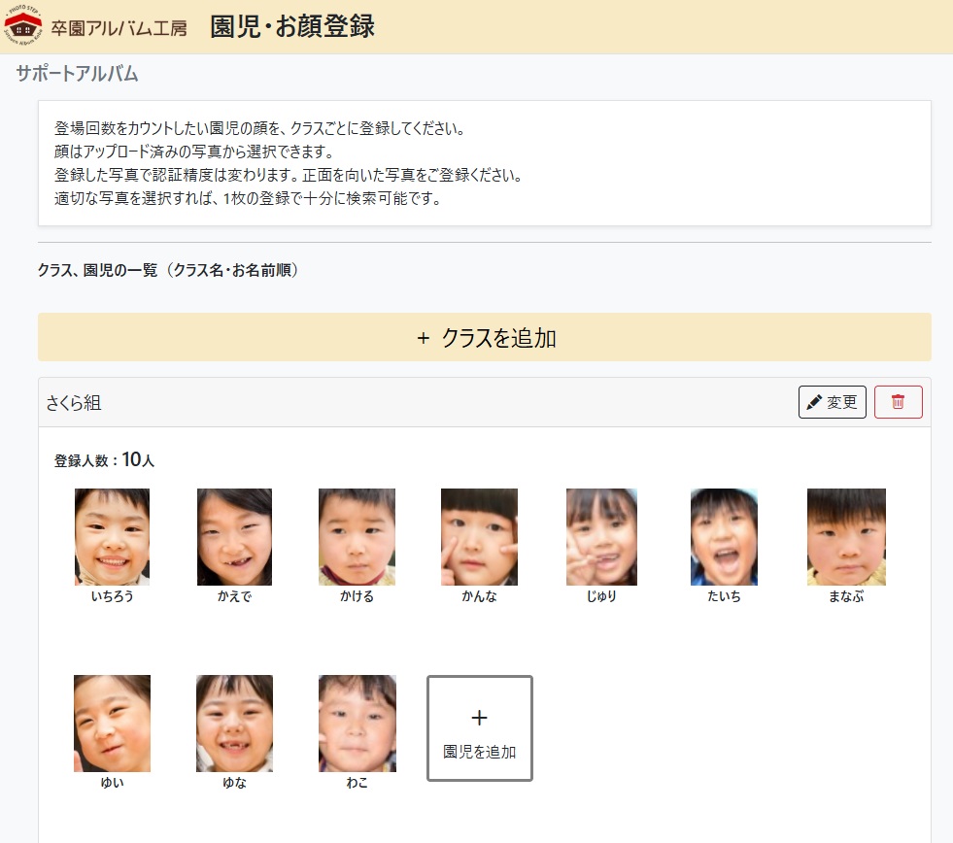The image size is (953, 843).
Task: Click the かんな name label
Action: (480, 596)
